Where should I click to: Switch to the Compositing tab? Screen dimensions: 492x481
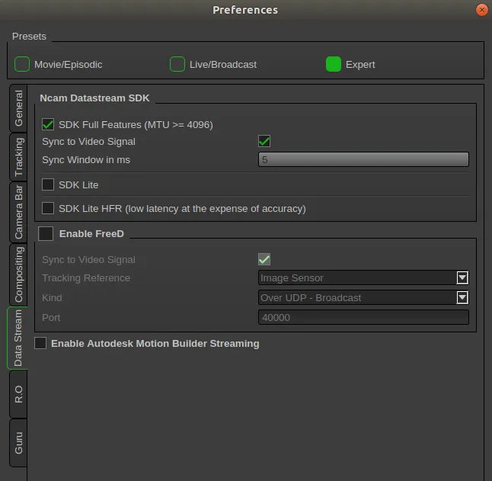18,274
